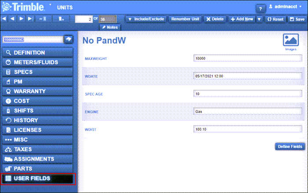Expand the arrow next to Add New

click(259, 19)
